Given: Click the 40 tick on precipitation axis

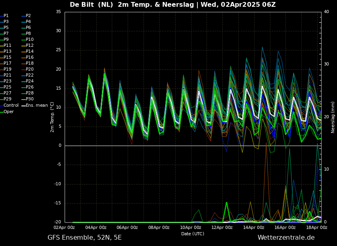Looking at the screenshot, I should [326, 12].
